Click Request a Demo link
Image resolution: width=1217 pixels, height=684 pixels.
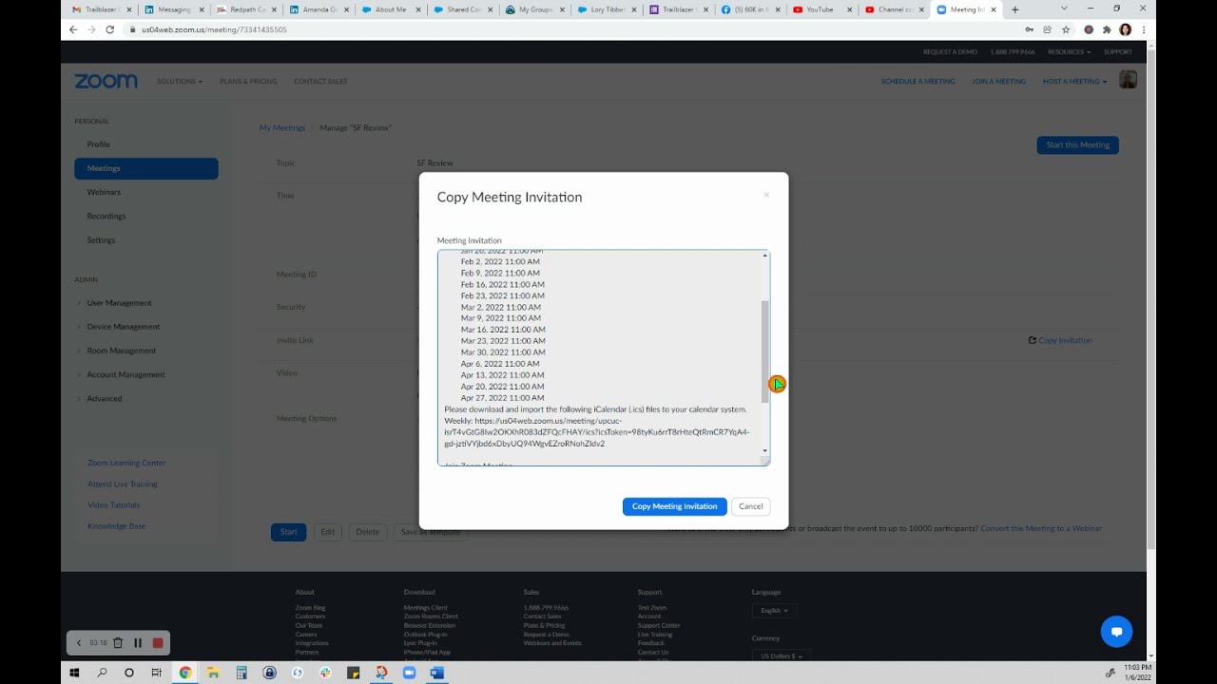click(x=950, y=52)
